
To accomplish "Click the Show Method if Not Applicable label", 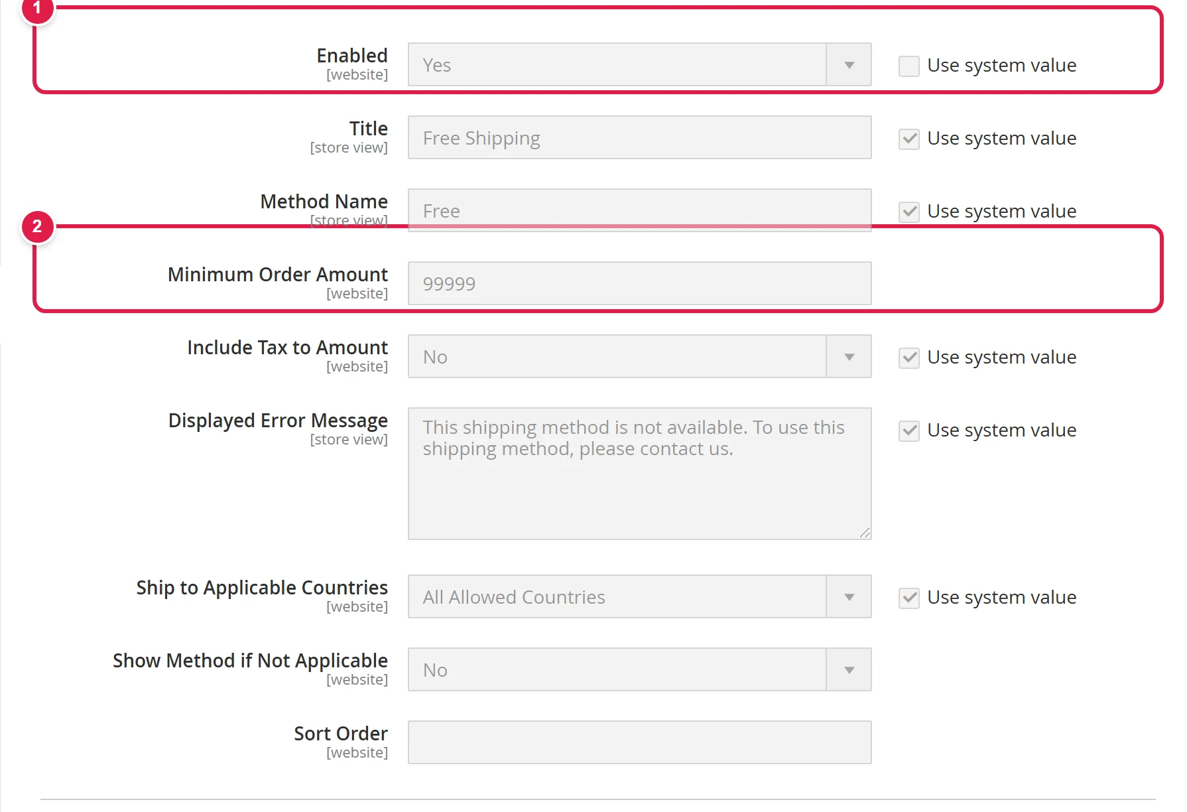I will tap(250, 660).
